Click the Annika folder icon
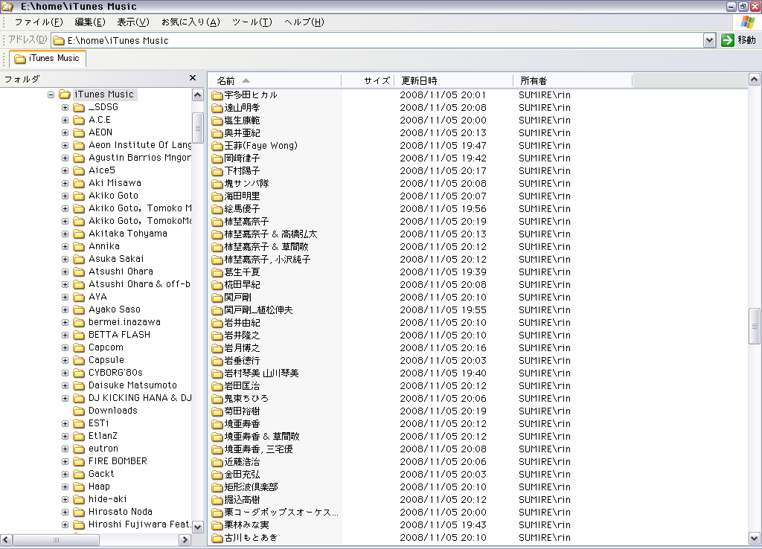Image resolution: width=762 pixels, height=549 pixels. point(79,246)
